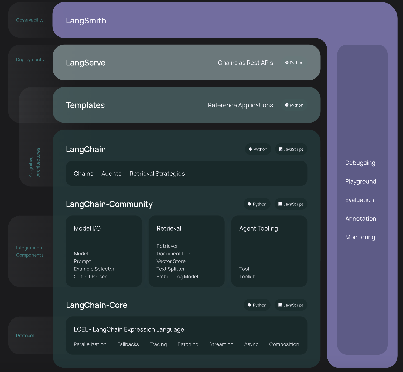Click LCEL - LangChain Expression Language text
403x372 pixels.
pyautogui.click(x=129, y=329)
